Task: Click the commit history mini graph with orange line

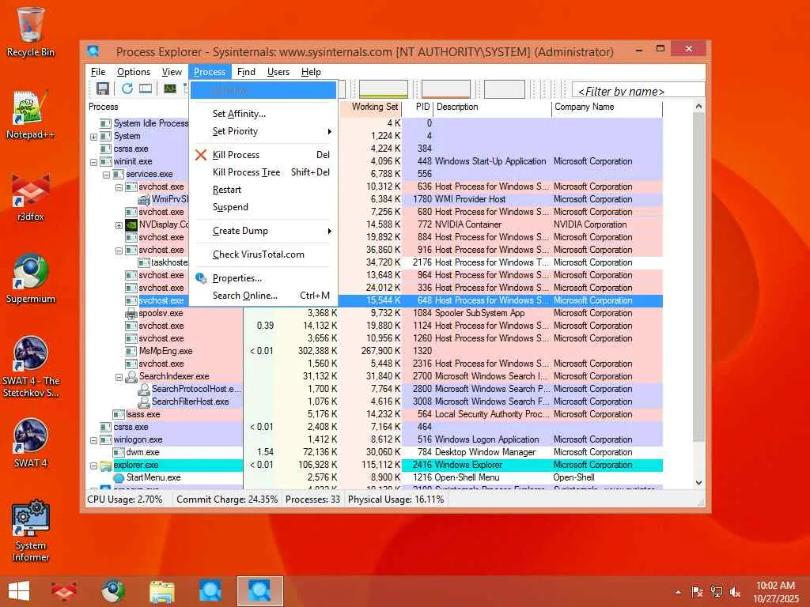Action: (446, 89)
